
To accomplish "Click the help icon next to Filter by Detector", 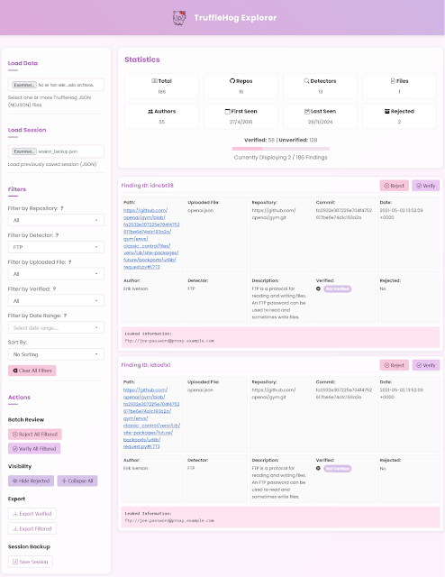I will [57, 235].
